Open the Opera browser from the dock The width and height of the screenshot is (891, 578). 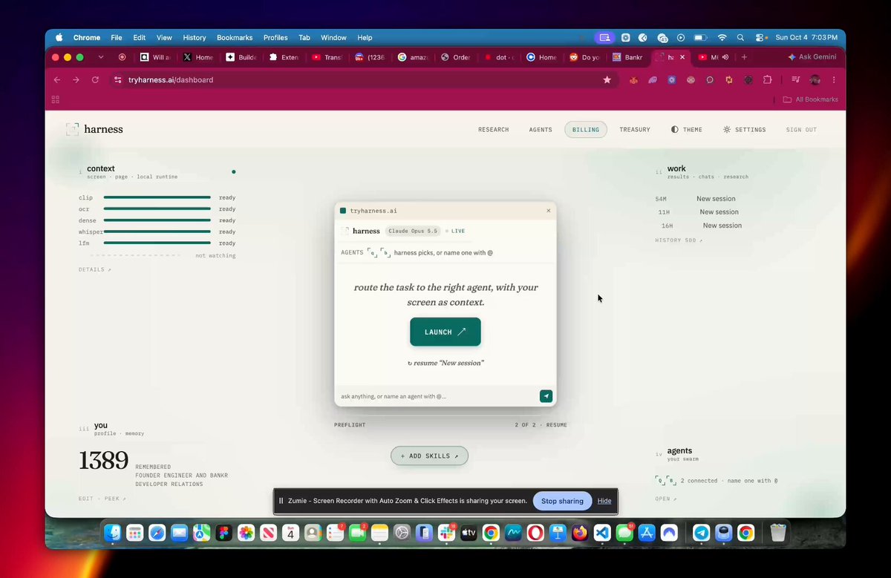click(535, 533)
